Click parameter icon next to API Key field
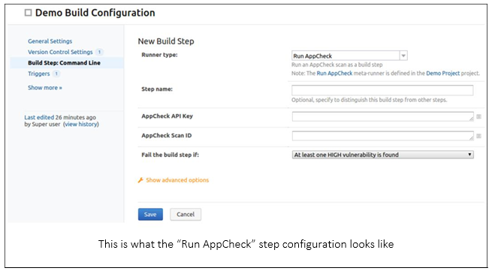492x271 pixels. pos(478,116)
